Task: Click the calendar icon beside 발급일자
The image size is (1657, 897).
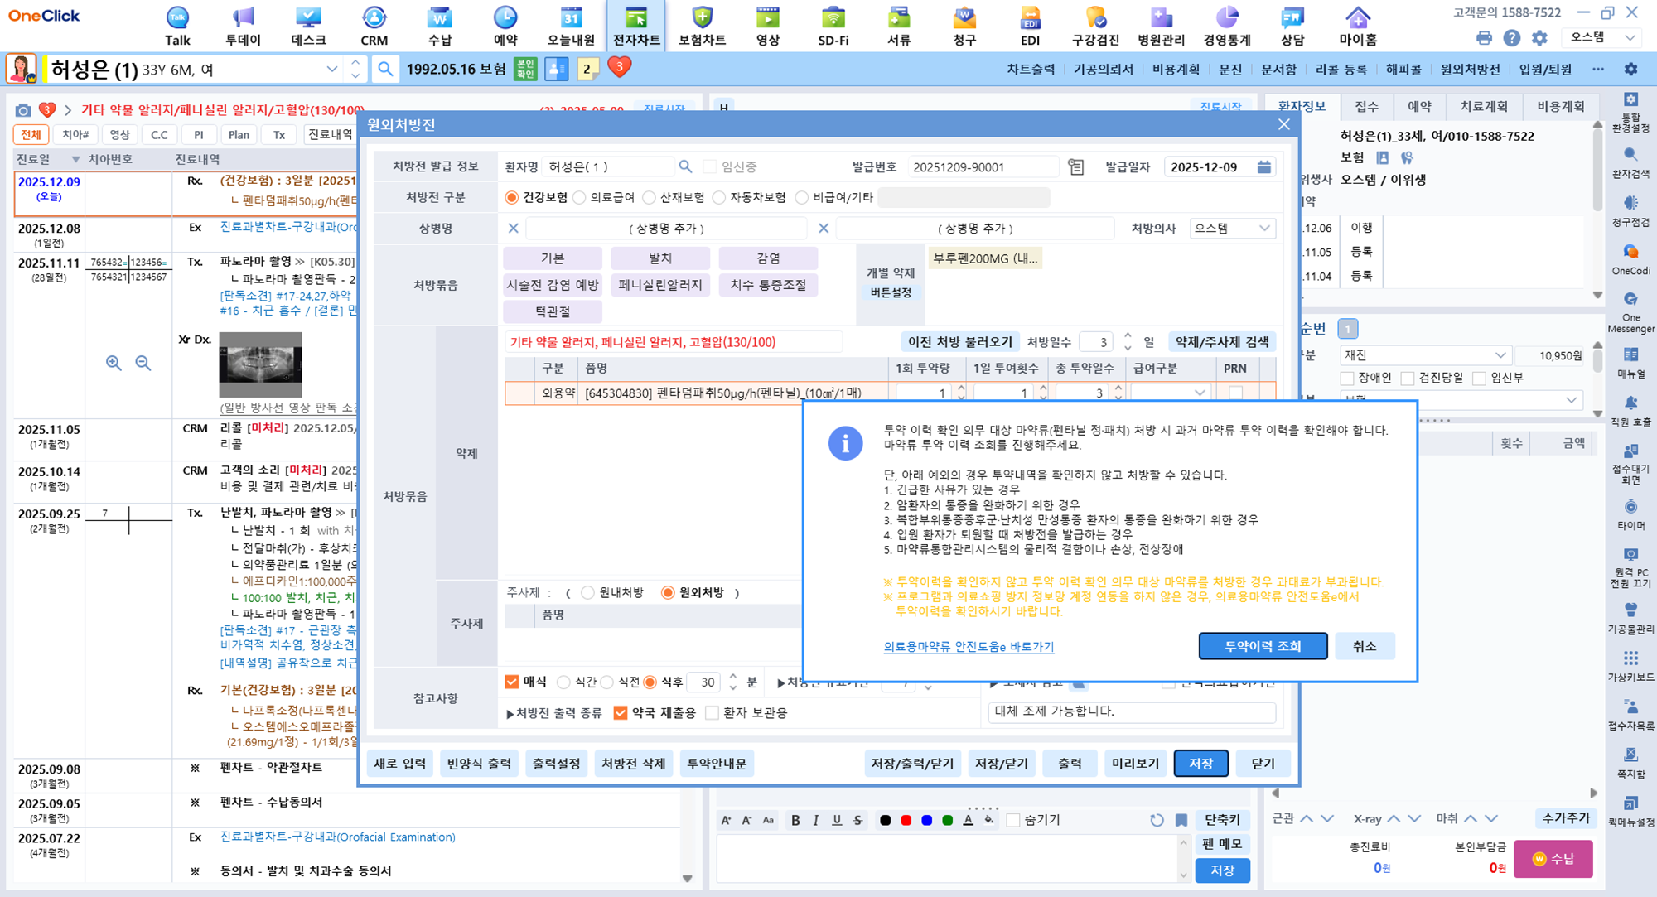Action: (x=1263, y=167)
